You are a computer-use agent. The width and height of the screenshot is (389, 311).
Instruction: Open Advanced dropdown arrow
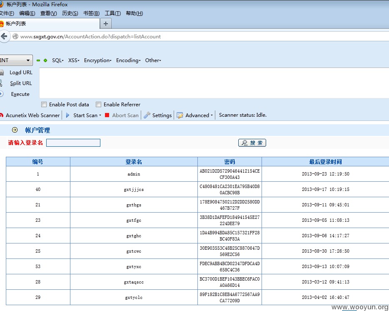[x=212, y=115]
